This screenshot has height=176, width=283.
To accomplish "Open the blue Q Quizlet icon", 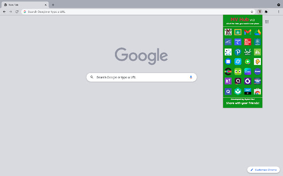I will (228, 92).
